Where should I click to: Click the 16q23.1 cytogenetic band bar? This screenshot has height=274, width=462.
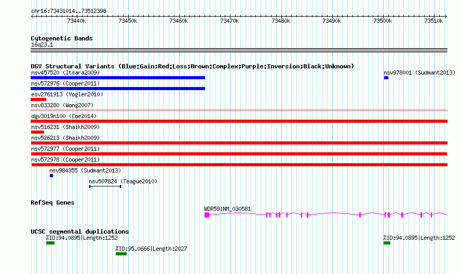pos(239,50)
